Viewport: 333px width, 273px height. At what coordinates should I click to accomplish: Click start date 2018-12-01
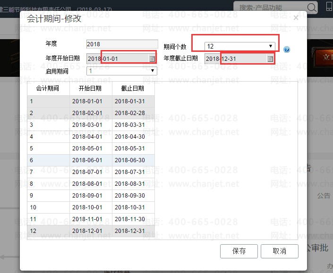(x=91, y=231)
